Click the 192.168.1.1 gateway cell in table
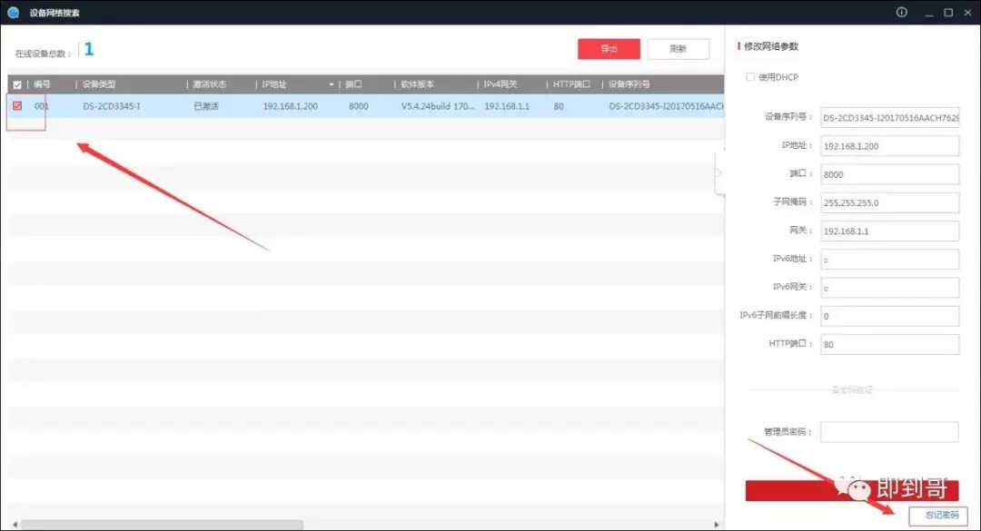 [507, 106]
